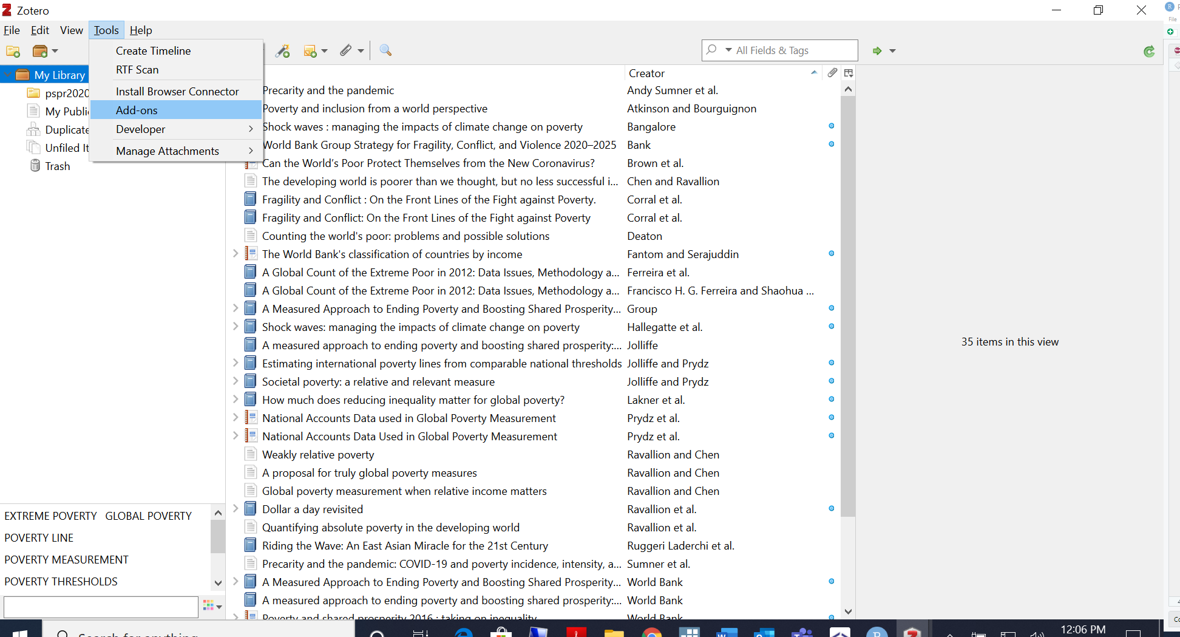Click the Add Item by Identifier wand icon

point(282,51)
